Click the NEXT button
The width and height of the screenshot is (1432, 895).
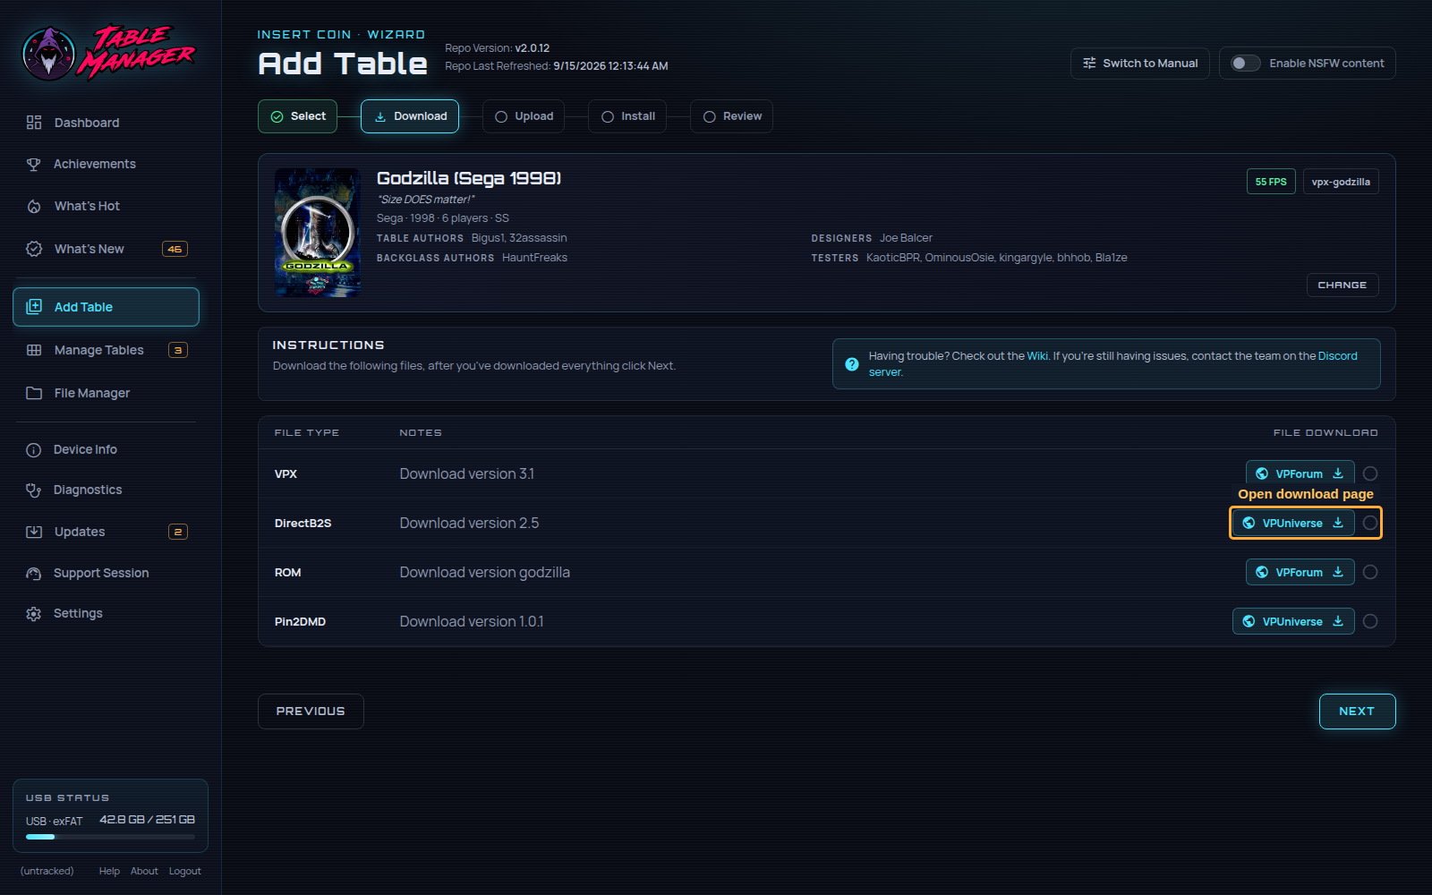pyautogui.click(x=1357, y=712)
